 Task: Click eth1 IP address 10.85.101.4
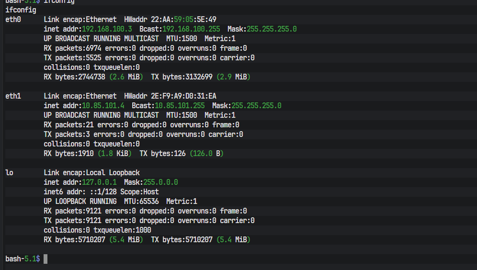point(103,106)
